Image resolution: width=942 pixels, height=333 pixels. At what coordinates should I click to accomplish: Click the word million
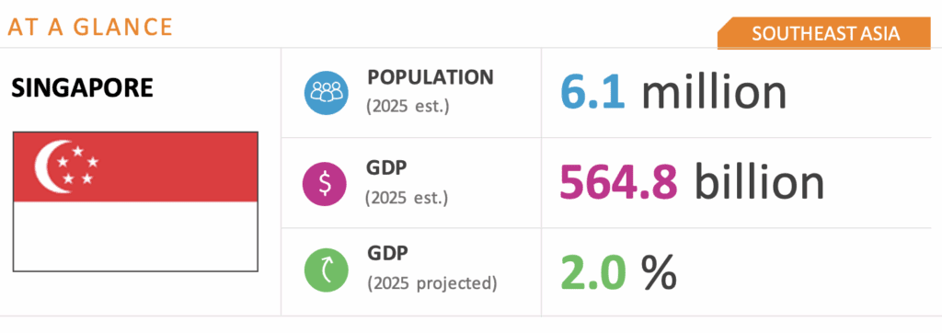[714, 91]
